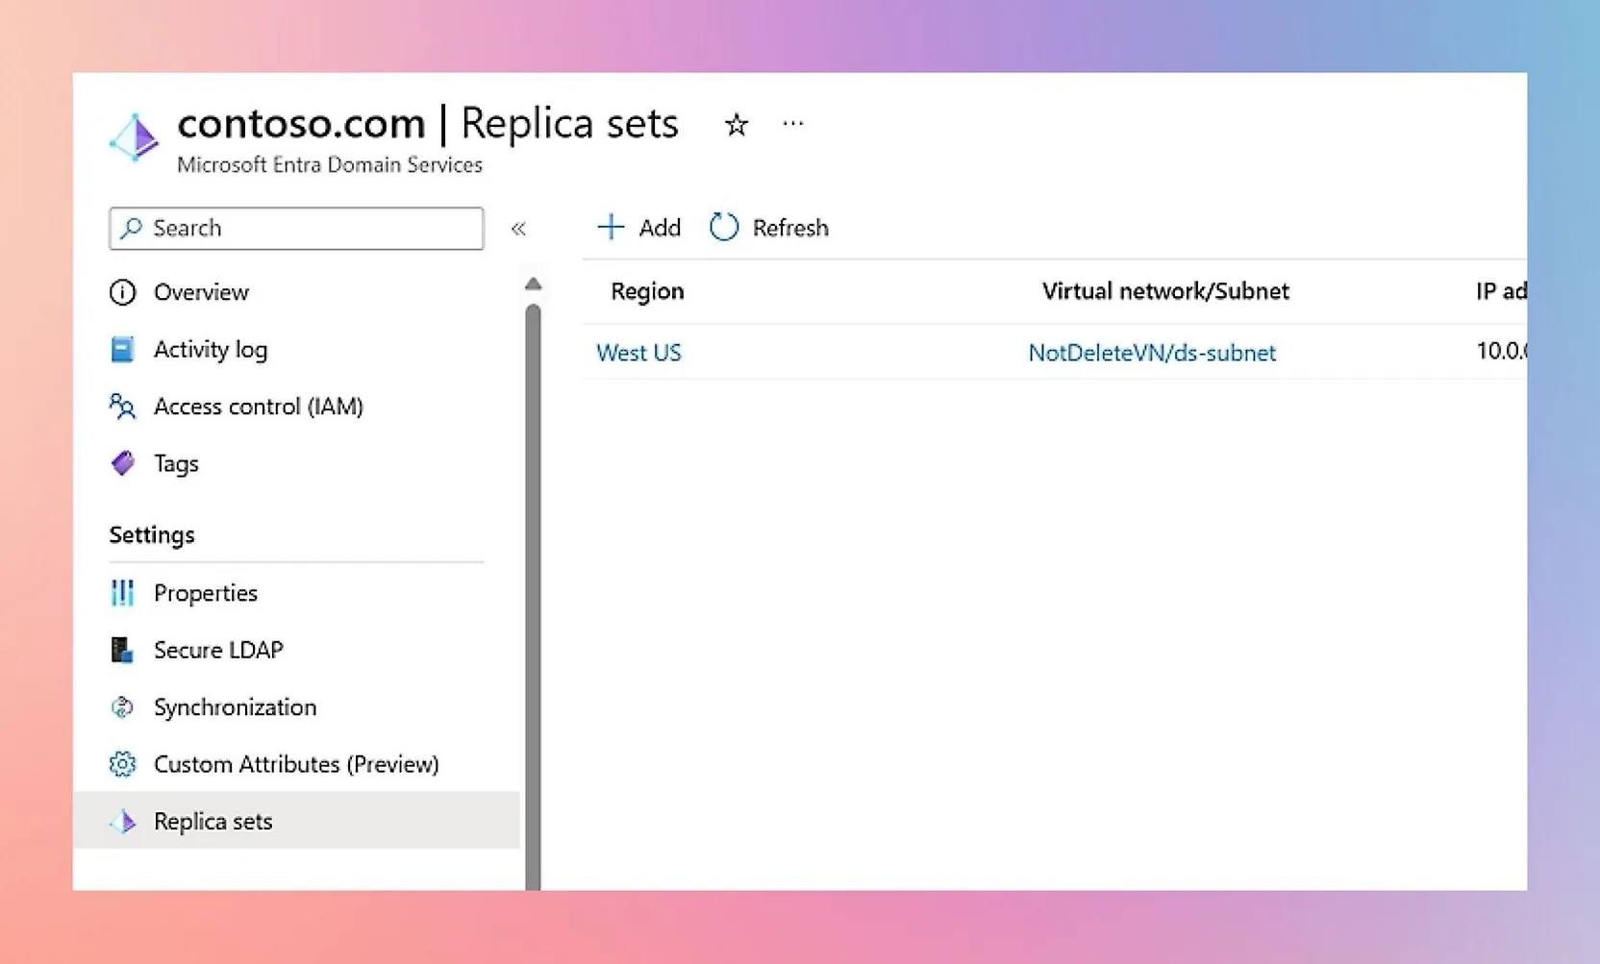The width and height of the screenshot is (1600, 964).
Task: Collapse the sidebar with double chevron
Action: tap(518, 229)
